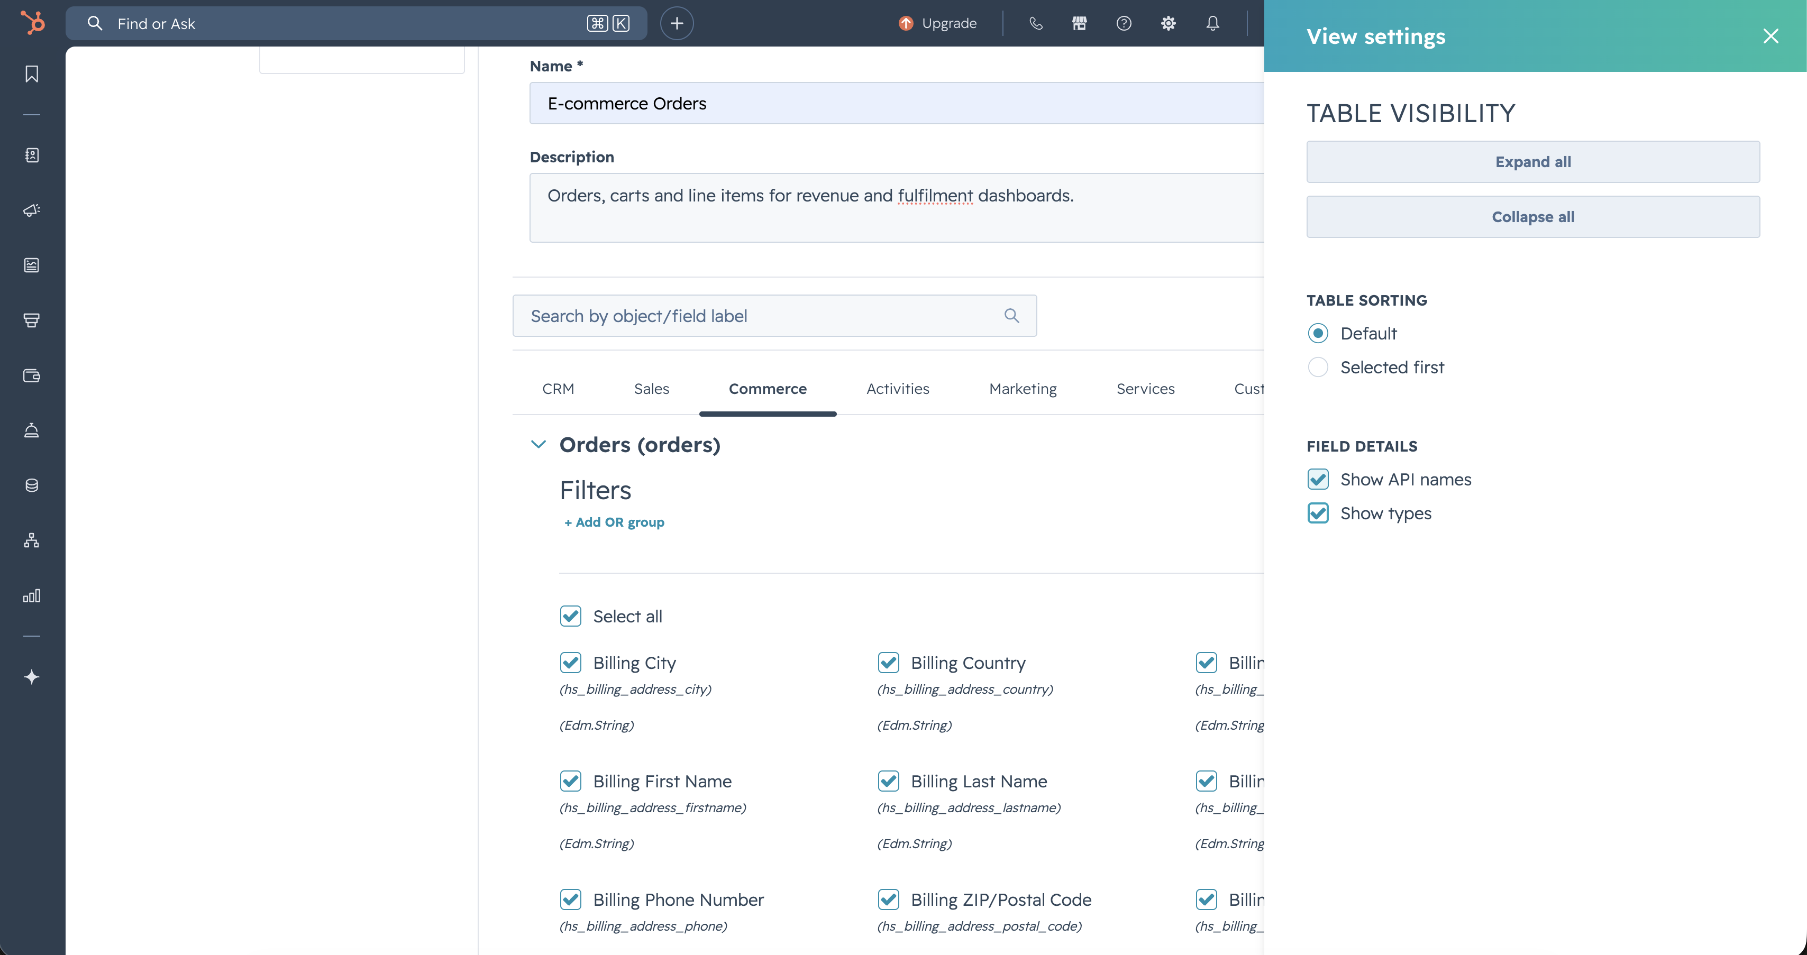Switch to the Activities tab
Image resolution: width=1807 pixels, height=955 pixels.
pyautogui.click(x=897, y=389)
